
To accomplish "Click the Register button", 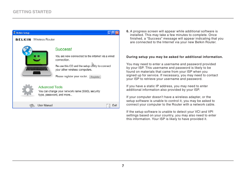I will tap(95, 77).
